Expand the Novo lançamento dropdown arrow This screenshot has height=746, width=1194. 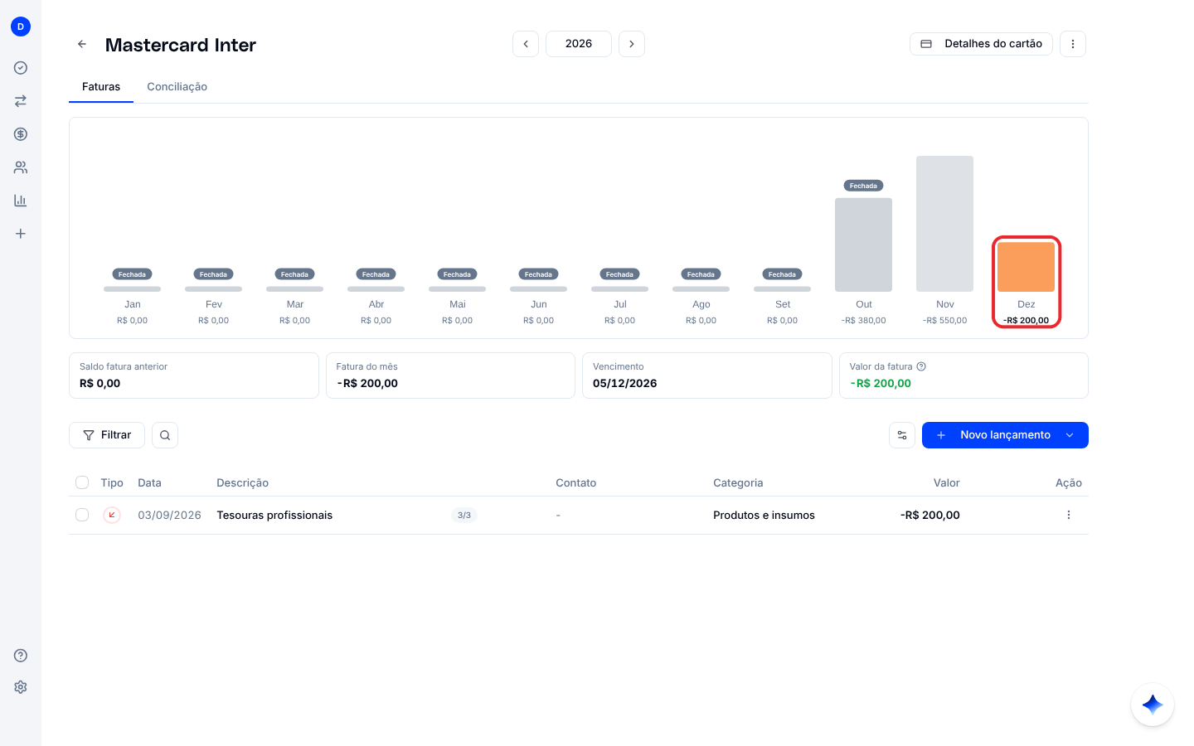pyautogui.click(x=1070, y=435)
